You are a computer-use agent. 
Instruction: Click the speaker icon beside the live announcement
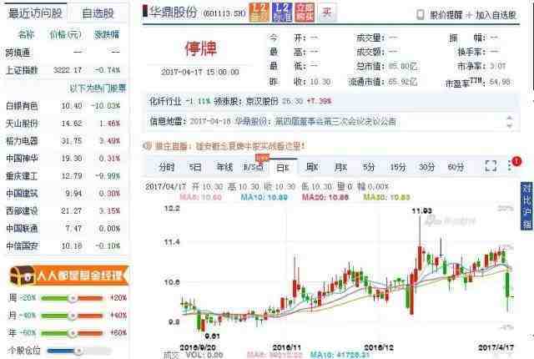(x=147, y=146)
